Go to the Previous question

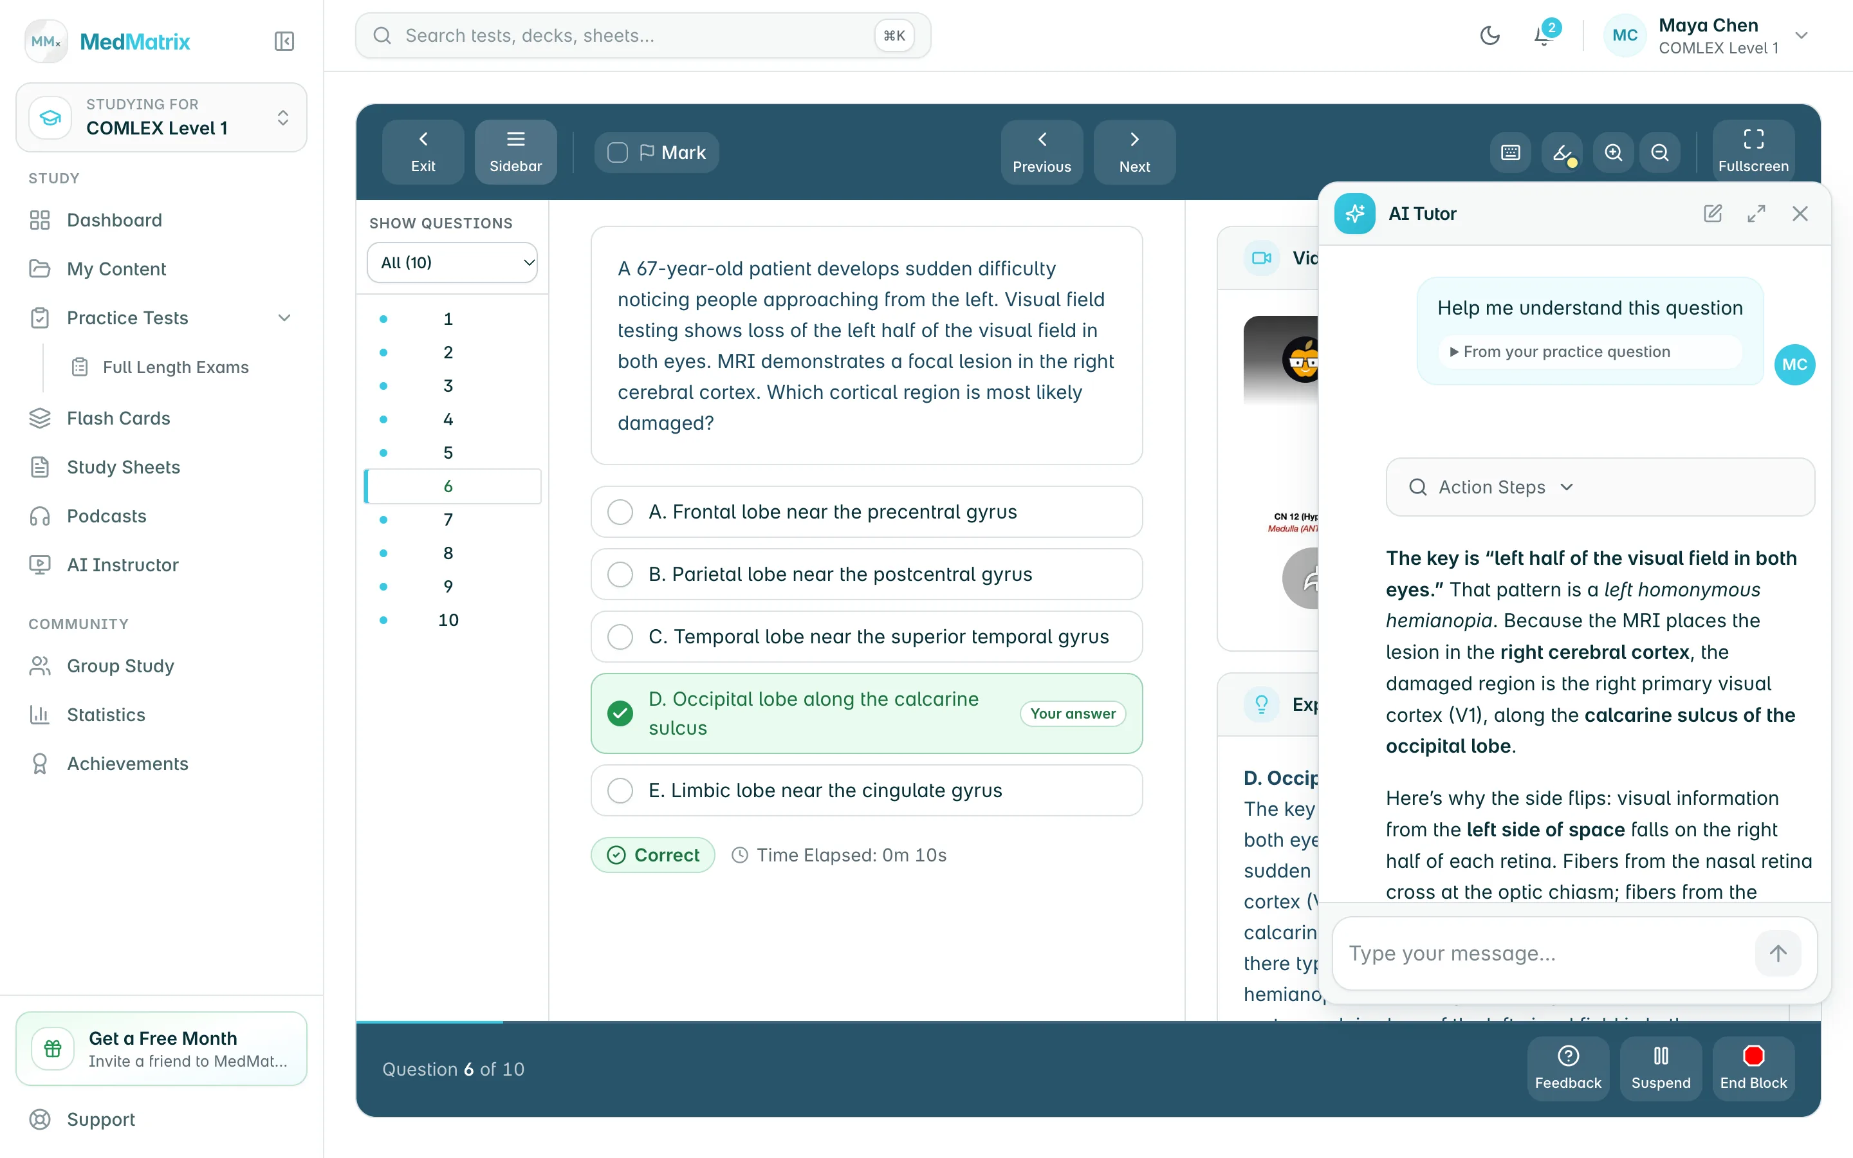click(1042, 152)
